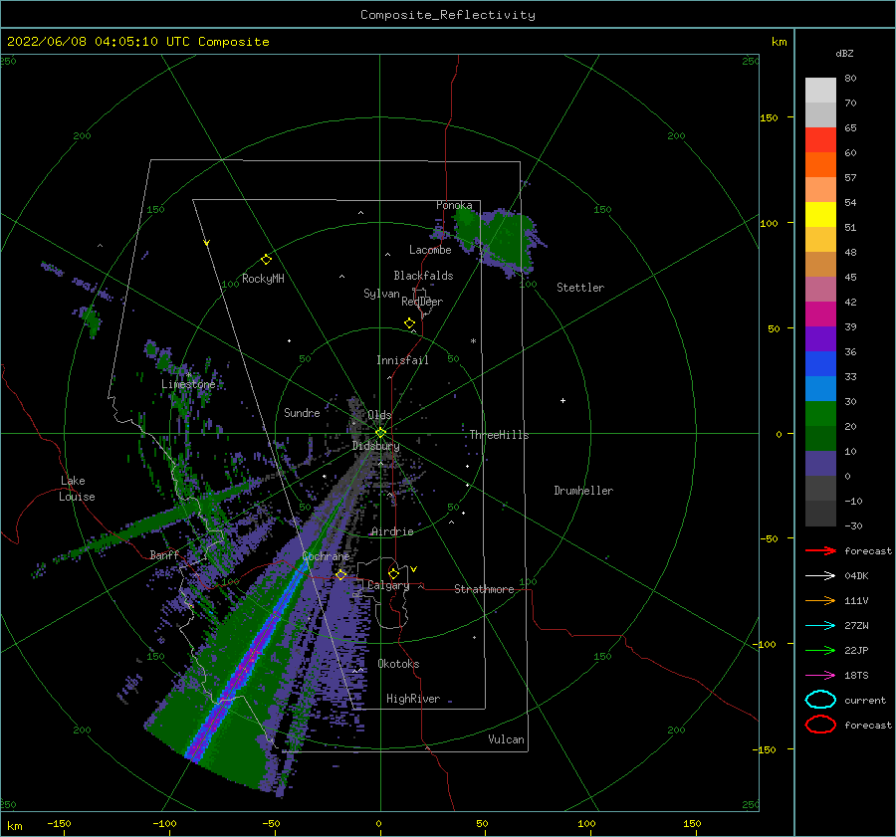This screenshot has width=896, height=837.
Task: Select the white 04DK arrow legend icon
Action: (x=820, y=575)
